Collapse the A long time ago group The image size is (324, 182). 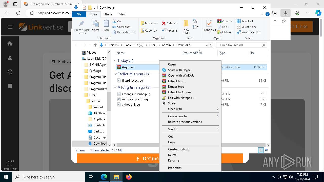coord(115,87)
